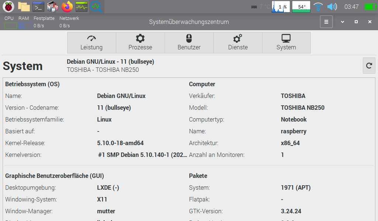Image resolution: width=378 pixels, height=221 pixels.
Task: Click the Linux Betriebssystemfamilie value
Action: pos(104,119)
